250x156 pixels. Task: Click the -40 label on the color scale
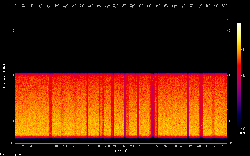(244, 76)
